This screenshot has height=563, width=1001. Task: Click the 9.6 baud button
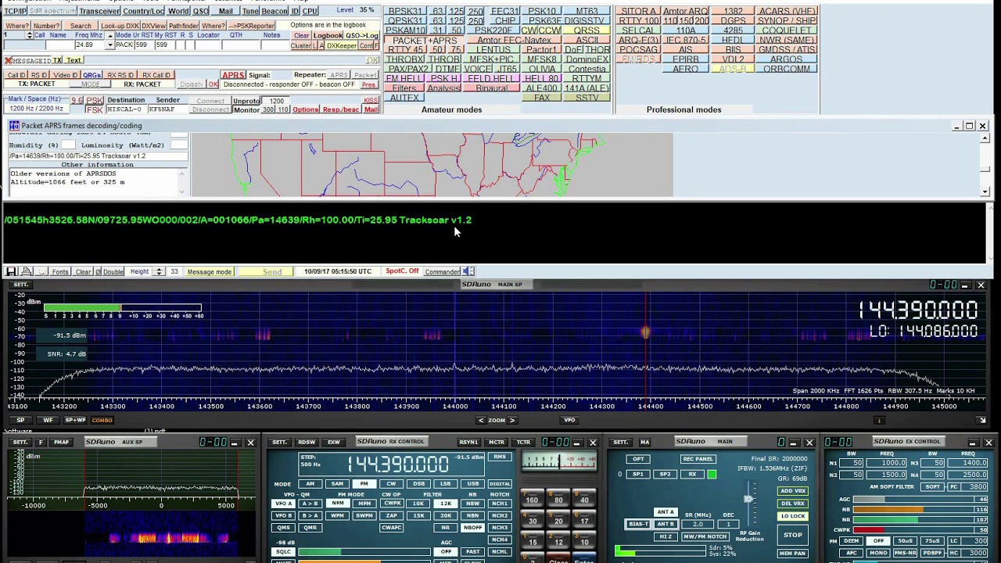tap(77, 101)
